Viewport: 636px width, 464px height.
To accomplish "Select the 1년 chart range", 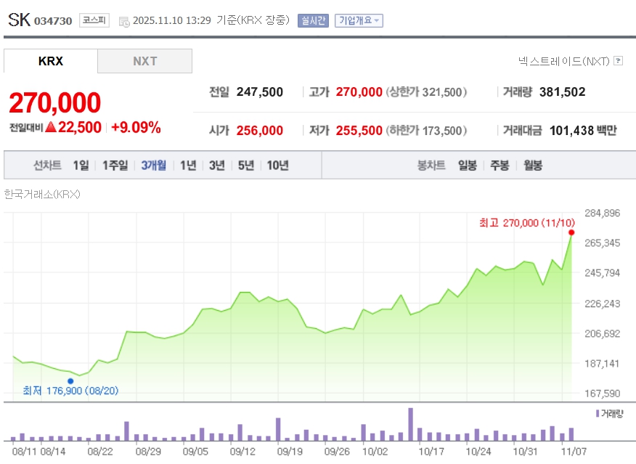I will point(188,165).
